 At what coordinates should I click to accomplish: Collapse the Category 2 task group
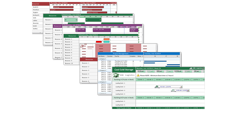coord(99,71)
